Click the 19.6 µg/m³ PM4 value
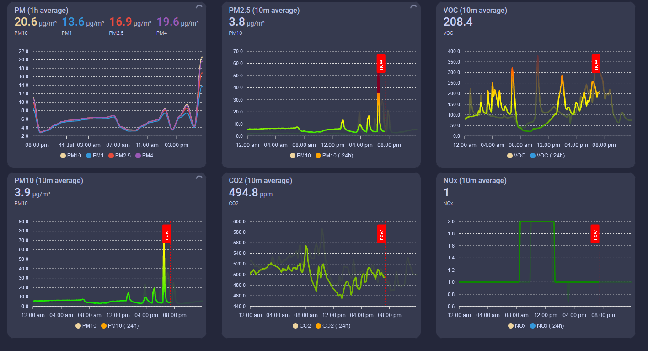This screenshot has height=351, width=648. click(177, 22)
